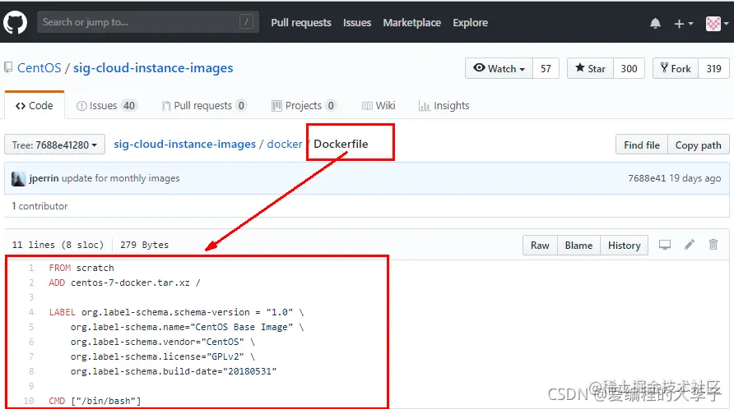Screen dimensions: 734x409
Task: Click the trash delete file icon
Action: coord(713,245)
